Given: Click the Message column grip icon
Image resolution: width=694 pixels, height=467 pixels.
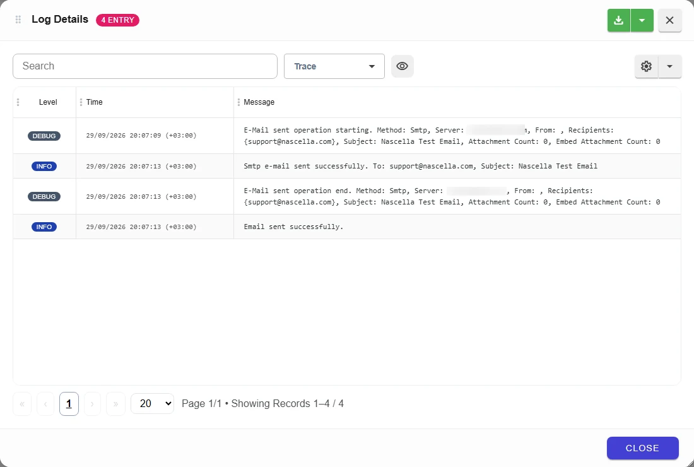Looking at the screenshot, I should [239, 102].
